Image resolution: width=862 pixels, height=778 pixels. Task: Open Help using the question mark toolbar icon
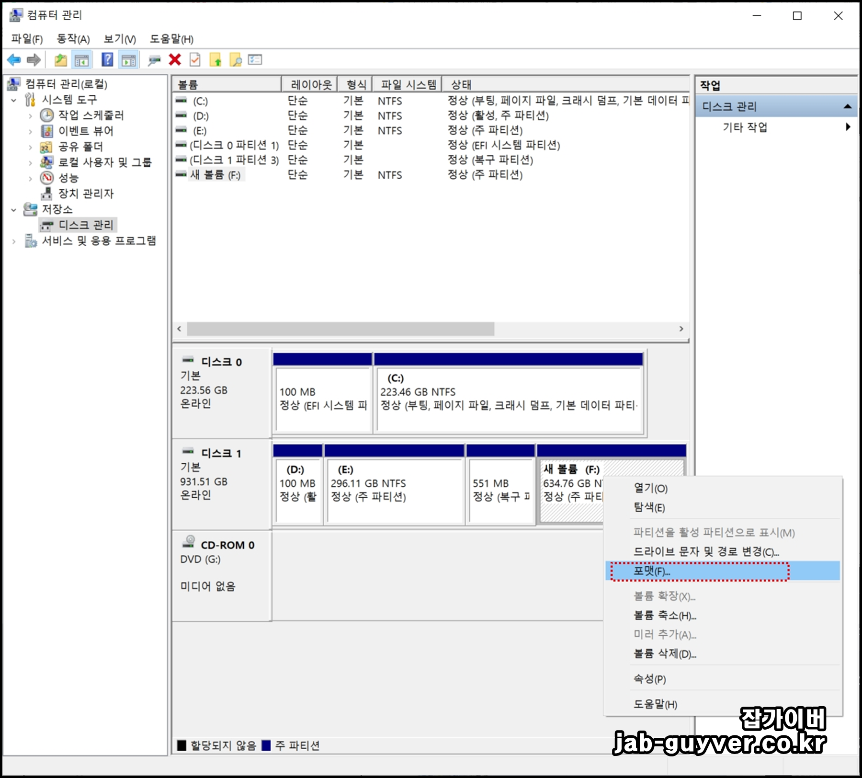pyautogui.click(x=108, y=60)
